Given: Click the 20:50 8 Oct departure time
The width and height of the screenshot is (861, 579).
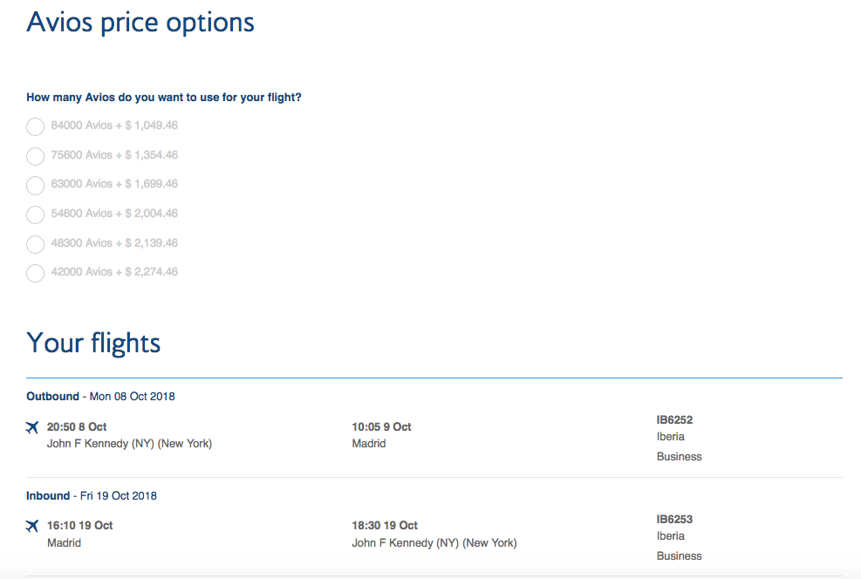Looking at the screenshot, I should (77, 426).
